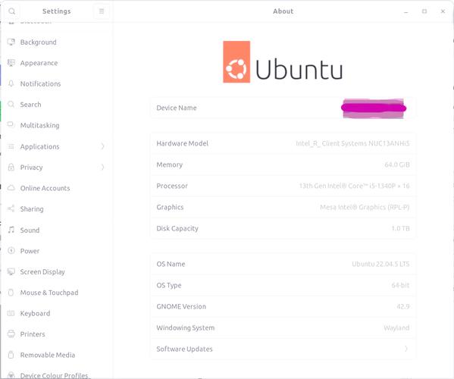Viewport: 454px width, 379px height.
Task: Open Multitasking settings
Action: [x=56, y=125]
